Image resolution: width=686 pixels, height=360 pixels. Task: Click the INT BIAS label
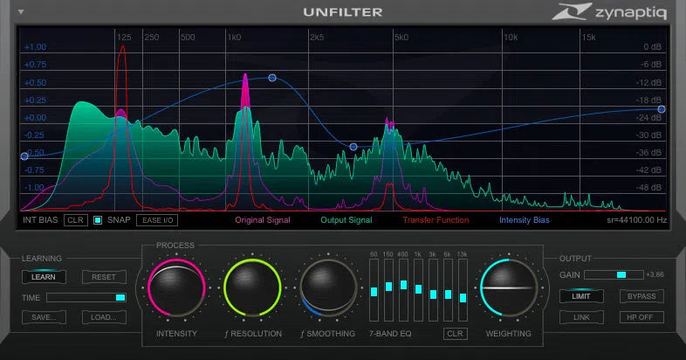[x=40, y=220]
